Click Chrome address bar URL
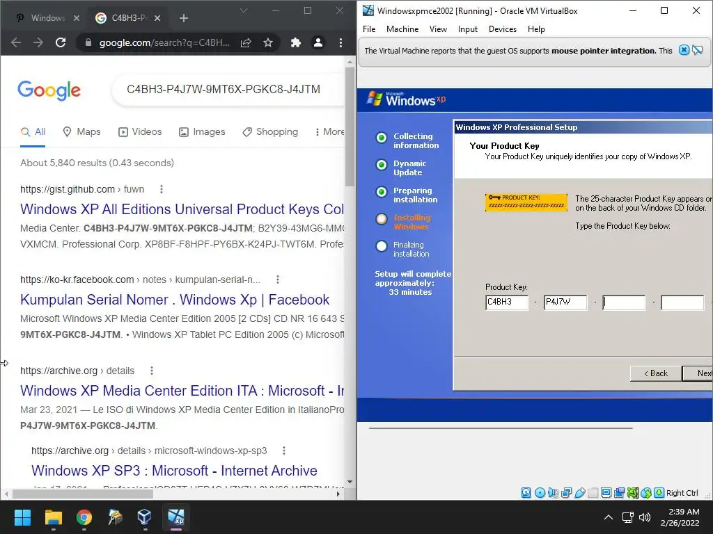Image resolution: width=713 pixels, height=534 pixels. 164,42
